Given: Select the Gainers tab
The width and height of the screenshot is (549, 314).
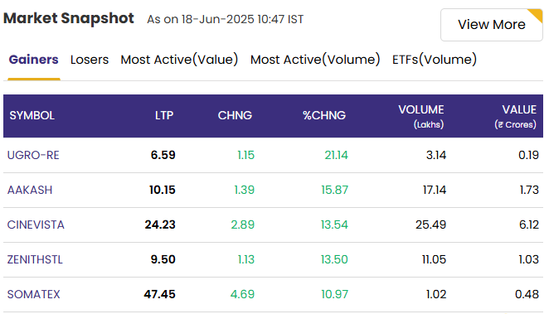Looking at the screenshot, I should (34, 60).
